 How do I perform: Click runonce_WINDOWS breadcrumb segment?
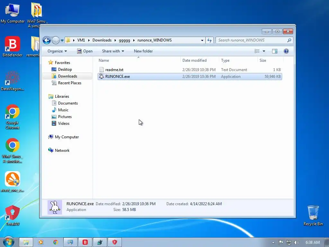point(155,40)
